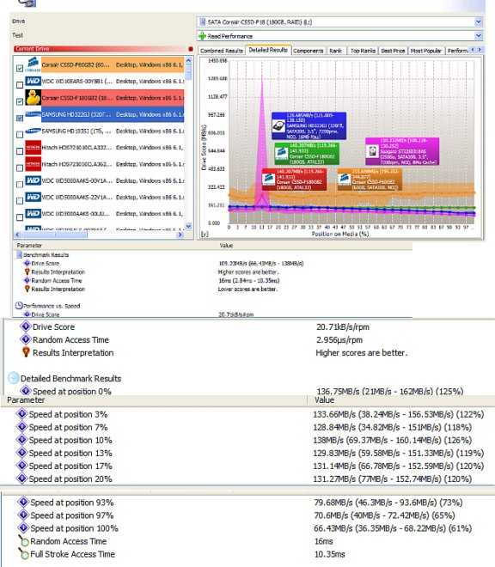Click the Samsung logo beside SAMSUNG HD103SJ
This screenshot has width=495, height=567.
(33, 131)
